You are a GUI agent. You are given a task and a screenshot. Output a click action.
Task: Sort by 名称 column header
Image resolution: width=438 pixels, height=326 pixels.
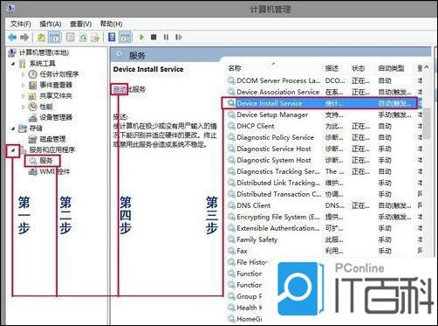click(x=235, y=68)
